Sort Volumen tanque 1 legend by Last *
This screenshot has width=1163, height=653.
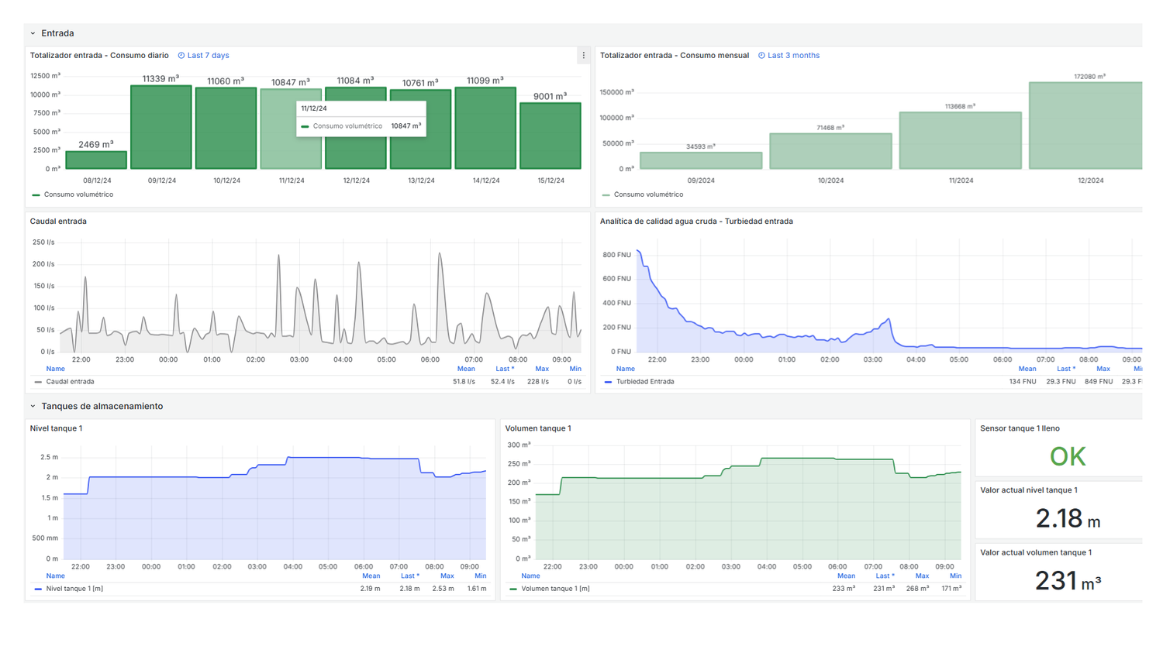click(x=885, y=576)
